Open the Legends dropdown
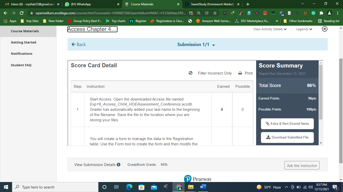 coord(304,29)
